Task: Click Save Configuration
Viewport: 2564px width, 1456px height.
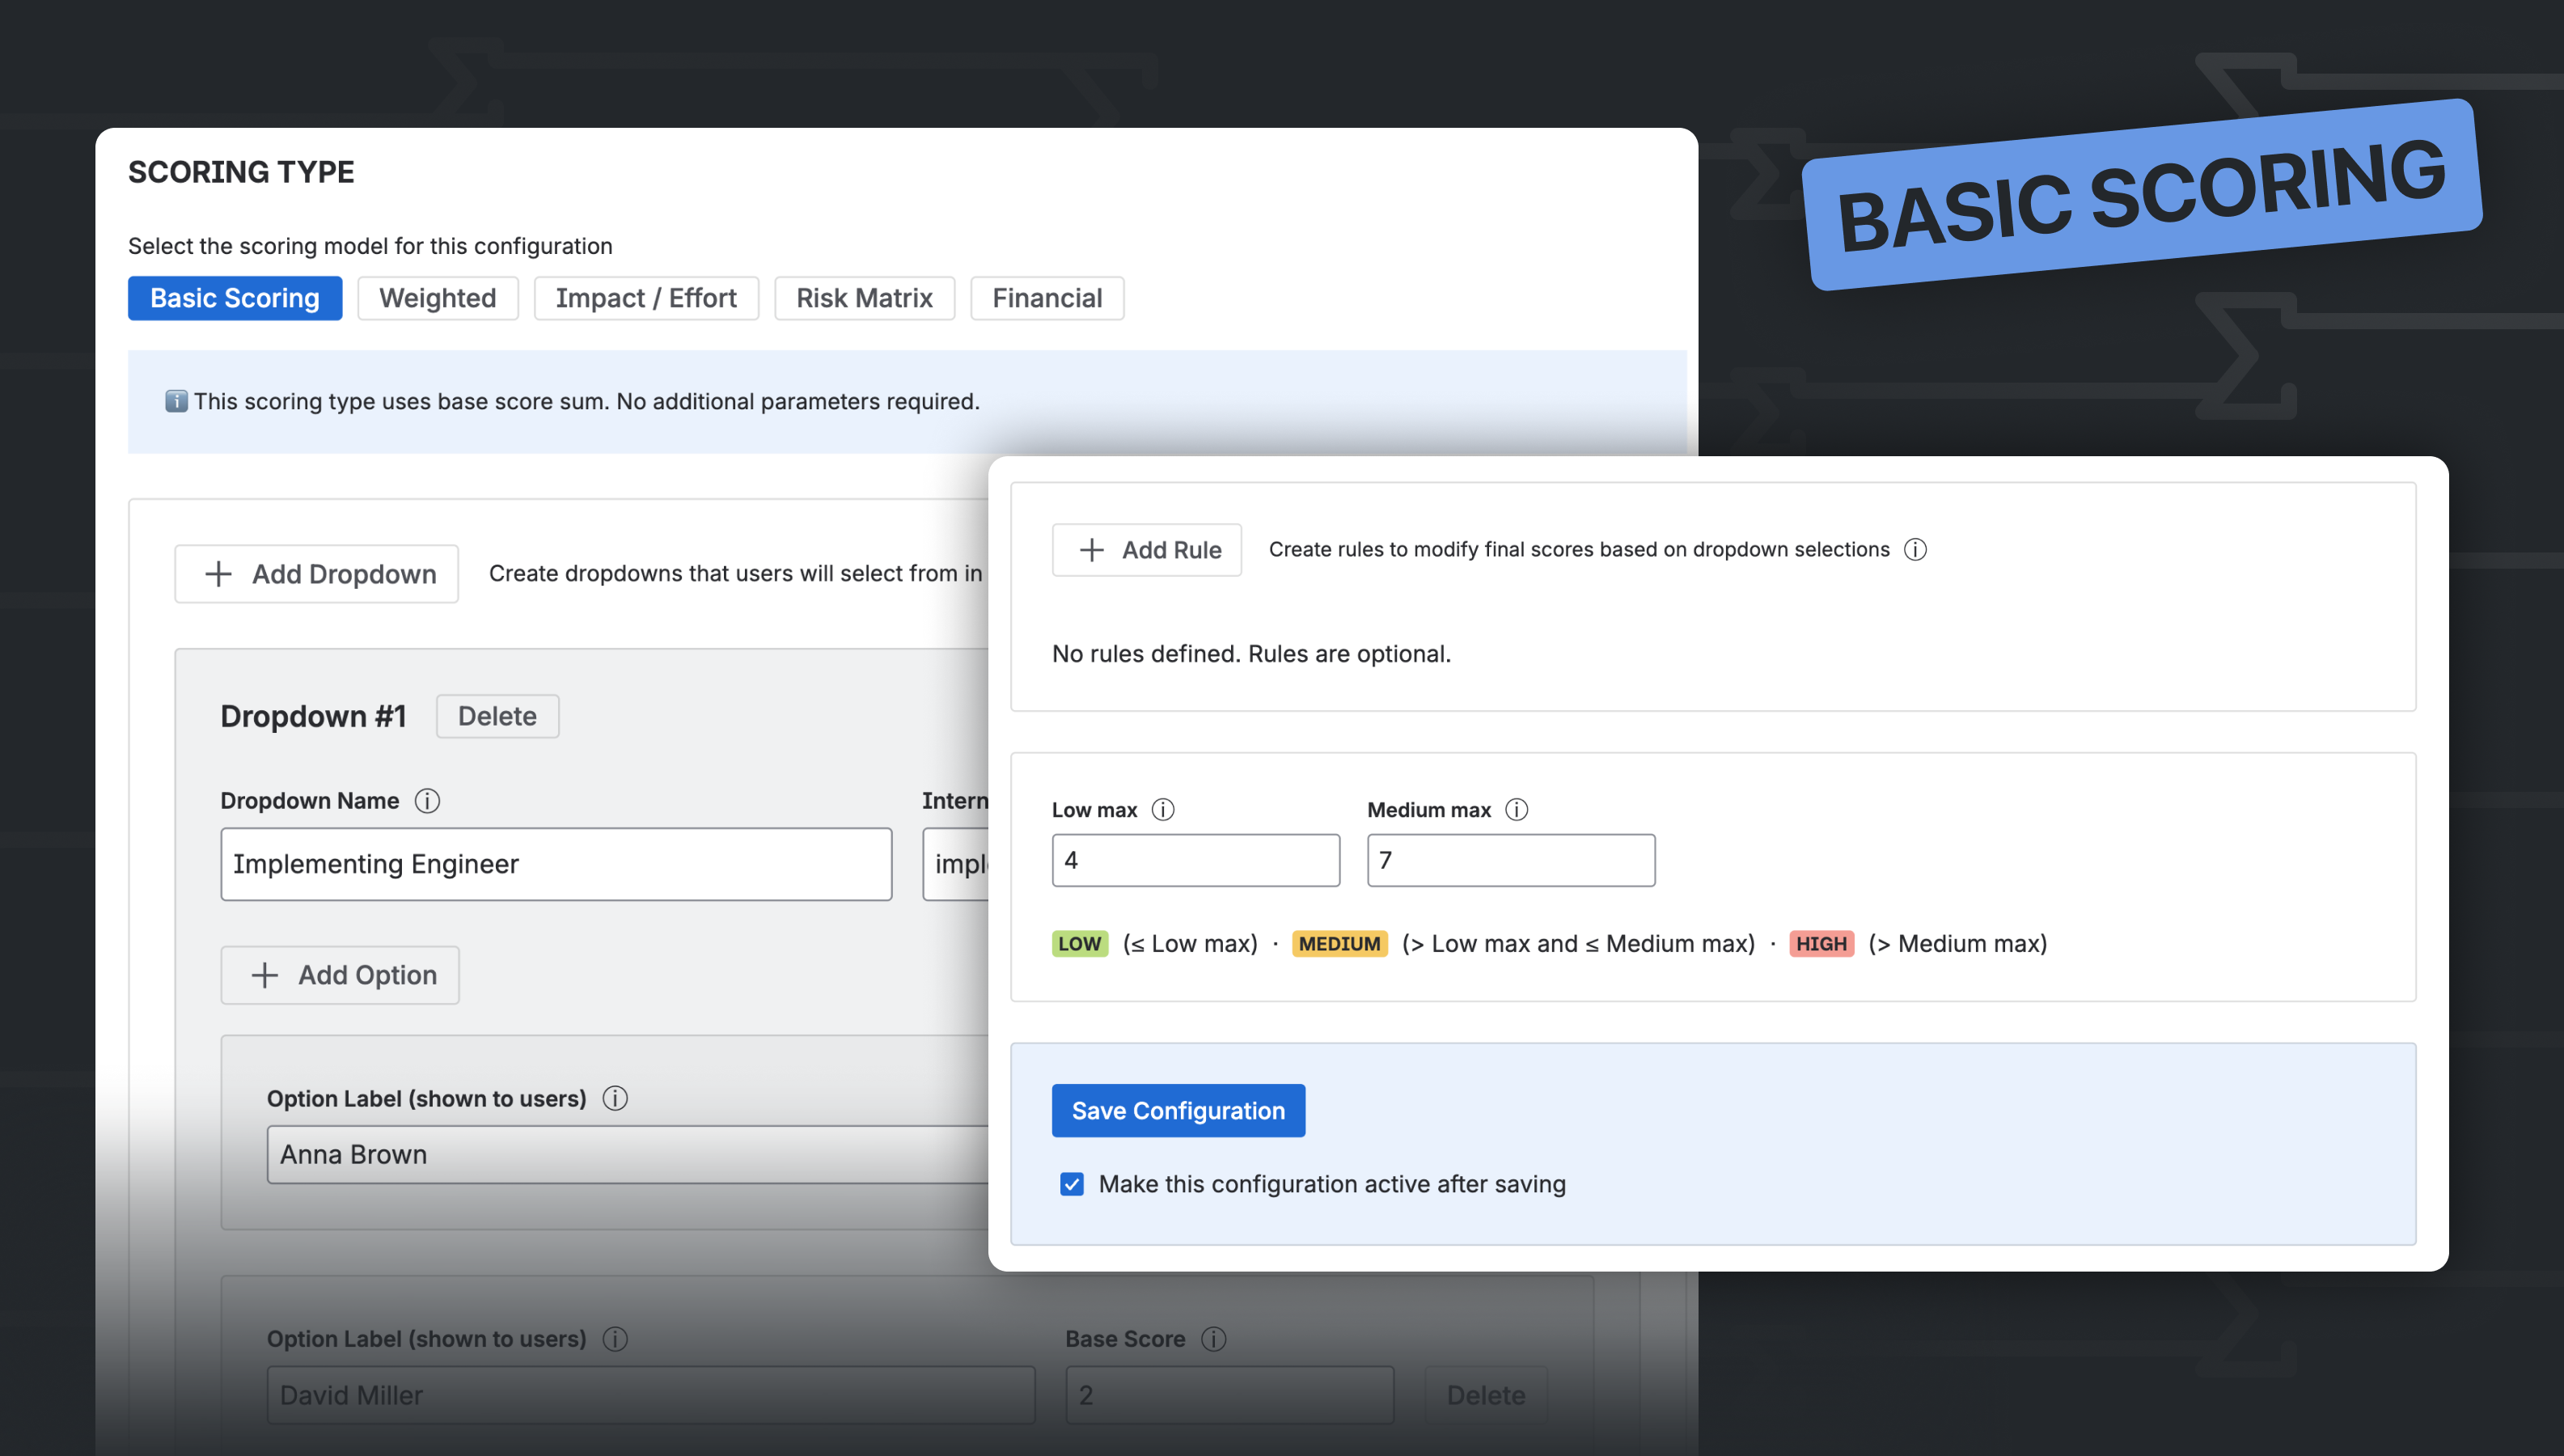Action: [1178, 1110]
